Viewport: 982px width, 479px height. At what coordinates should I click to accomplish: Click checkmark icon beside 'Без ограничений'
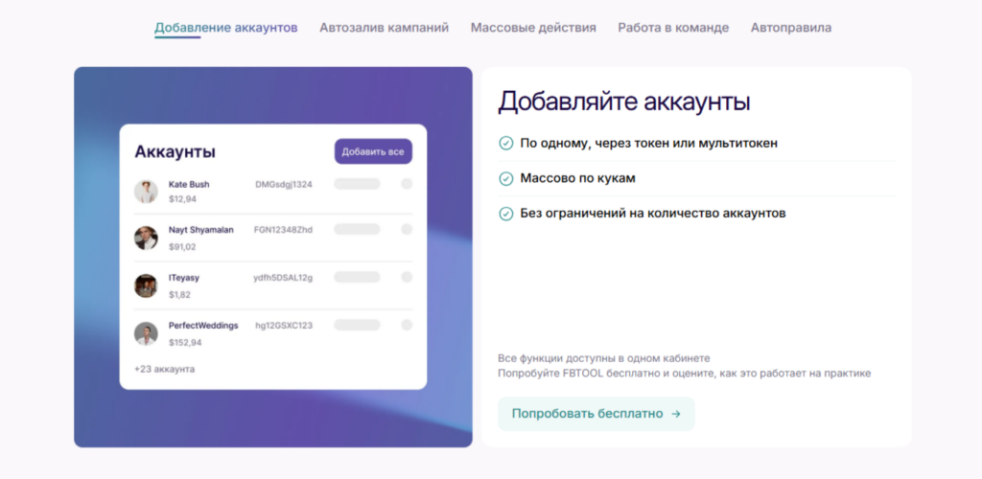pos(506,214)
